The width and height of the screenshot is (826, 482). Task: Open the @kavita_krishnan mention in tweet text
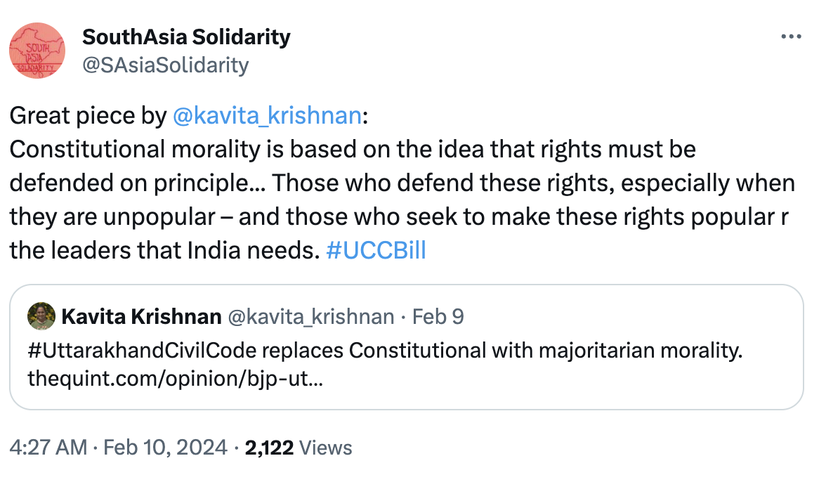point(266,116)
